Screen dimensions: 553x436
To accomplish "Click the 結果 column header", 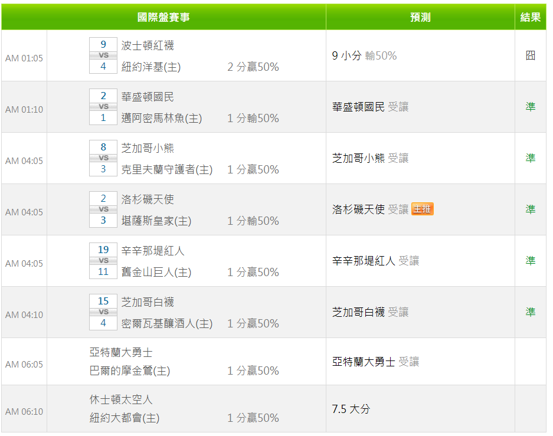I will [530, 17].
